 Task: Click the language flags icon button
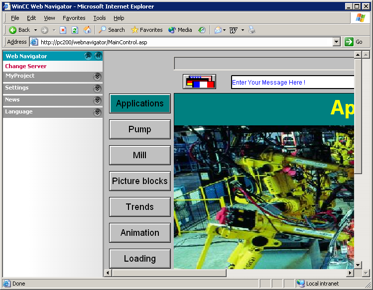tap(199, 82)
